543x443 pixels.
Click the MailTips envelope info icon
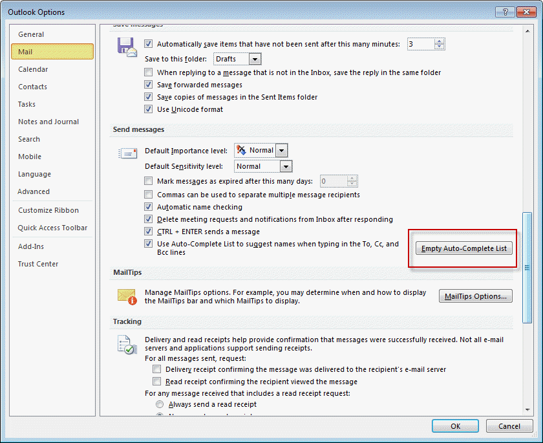coord(127,297)
